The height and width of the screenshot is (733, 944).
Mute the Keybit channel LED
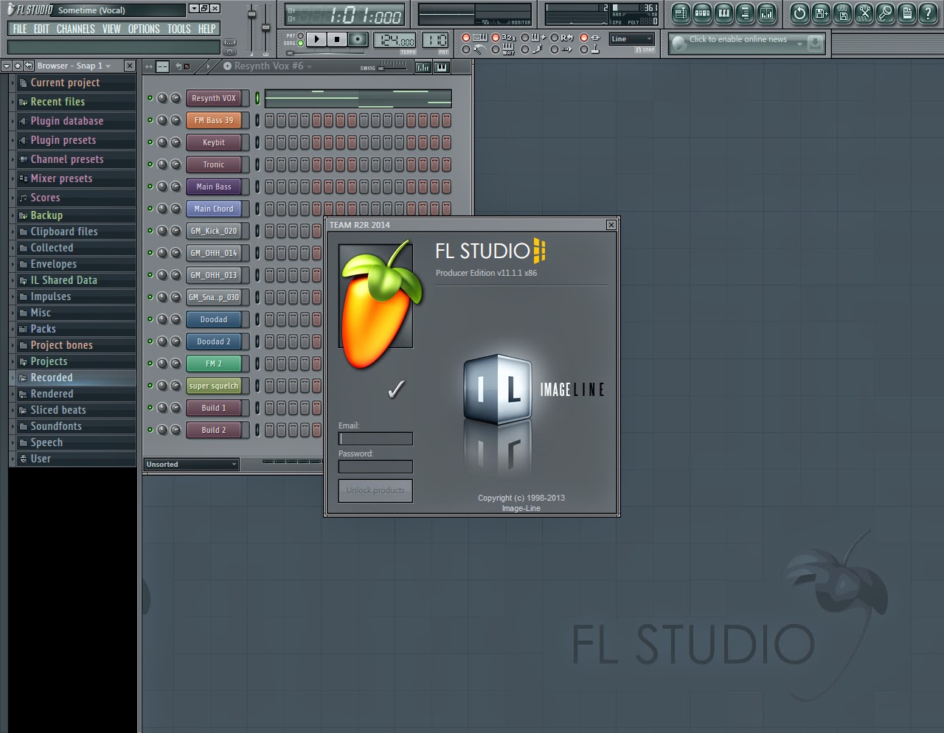pos(150,142)
